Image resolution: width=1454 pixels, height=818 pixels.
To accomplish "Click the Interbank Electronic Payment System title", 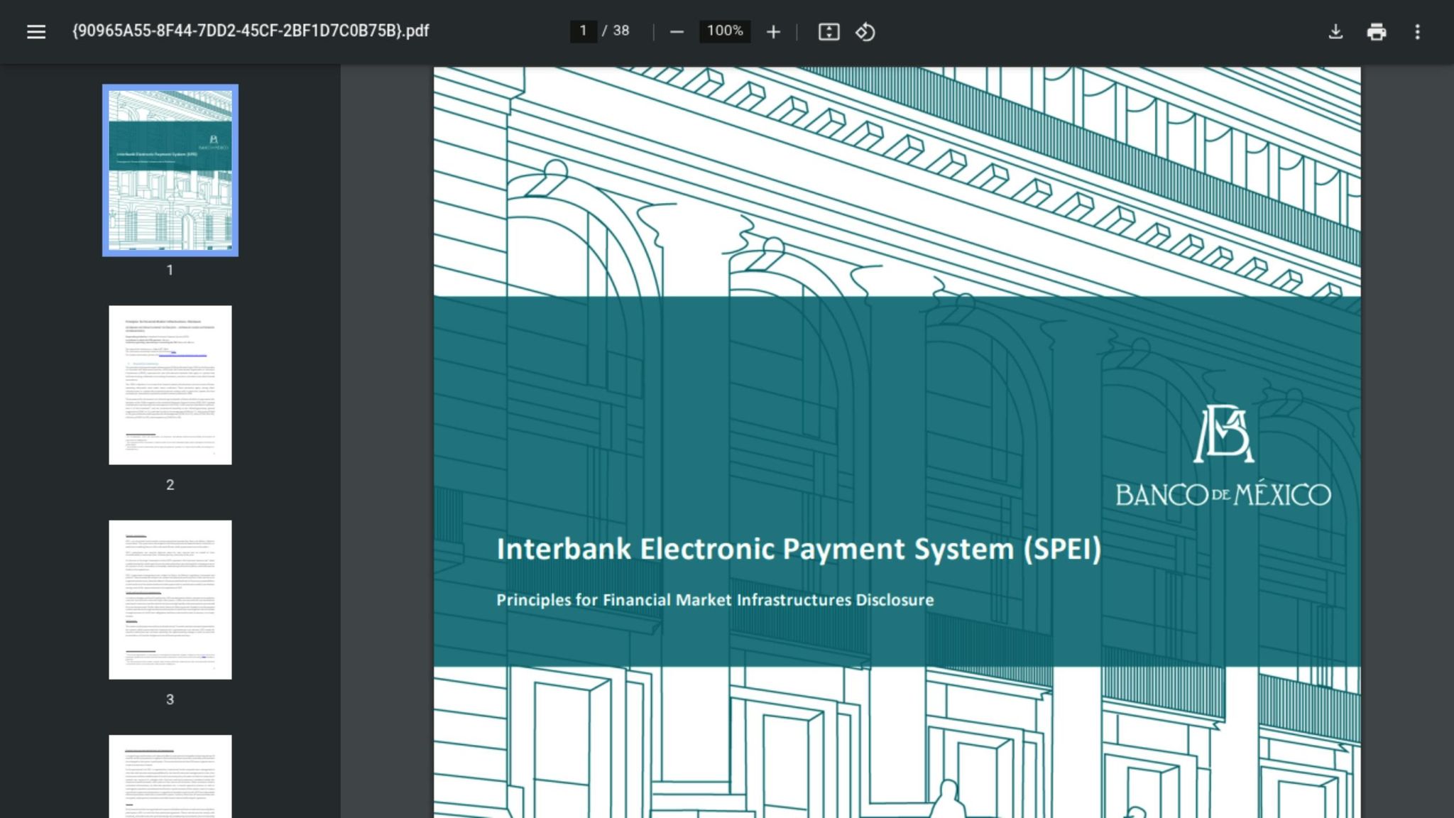I will coord(799,549).
